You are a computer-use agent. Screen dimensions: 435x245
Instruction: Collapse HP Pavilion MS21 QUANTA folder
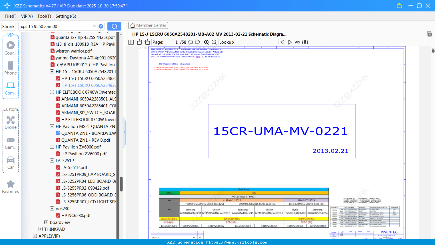click(52, 126)
